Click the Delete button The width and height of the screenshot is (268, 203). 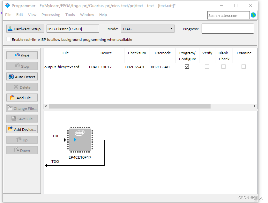(x=22, y=87)
